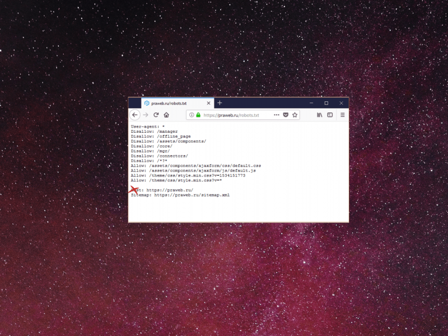Image resolution: width=448 pixels, height=336 pixels.
Task: Open the page actions three-dot menu
Action: 276,115
